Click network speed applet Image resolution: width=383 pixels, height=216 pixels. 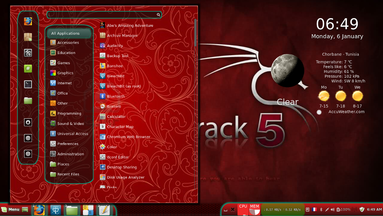point(282,210)
